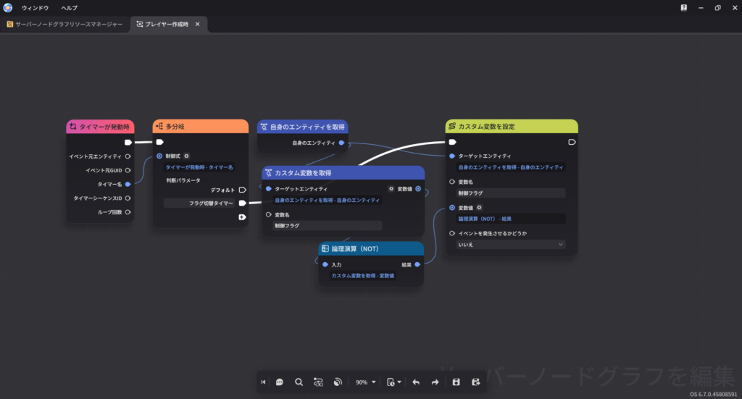The image size is (742, 399).
Task: Click the イベント元GUID output pin
Action: pyautogui.click(x=128, y=170)
